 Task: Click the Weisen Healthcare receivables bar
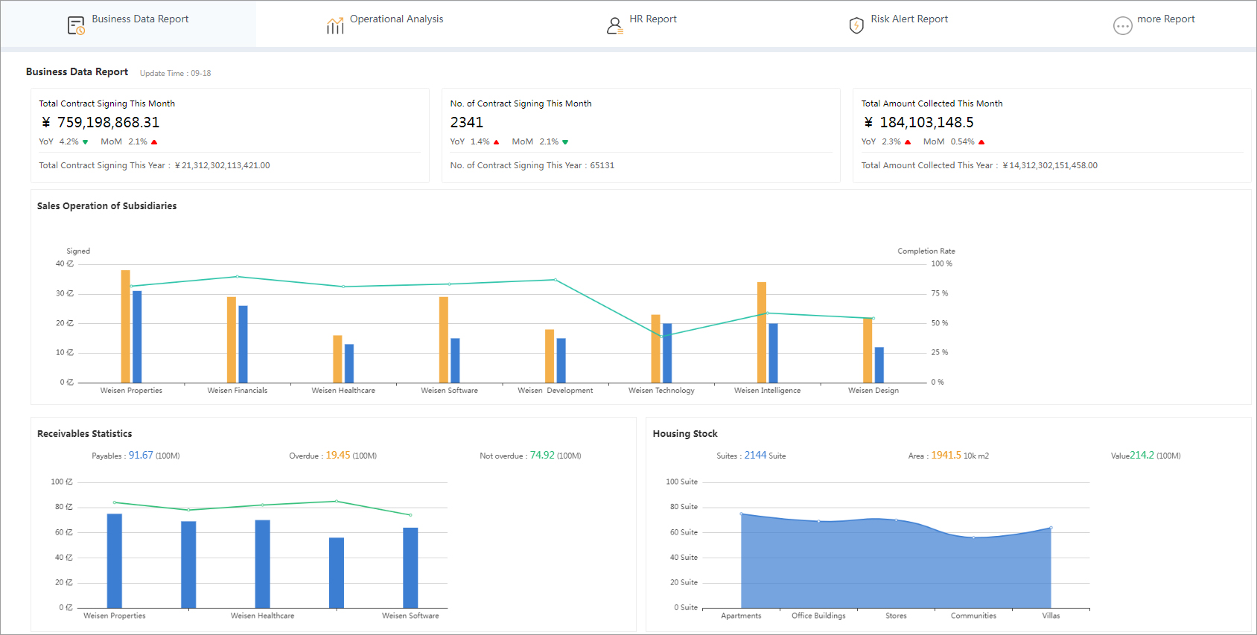click(263, 564)
